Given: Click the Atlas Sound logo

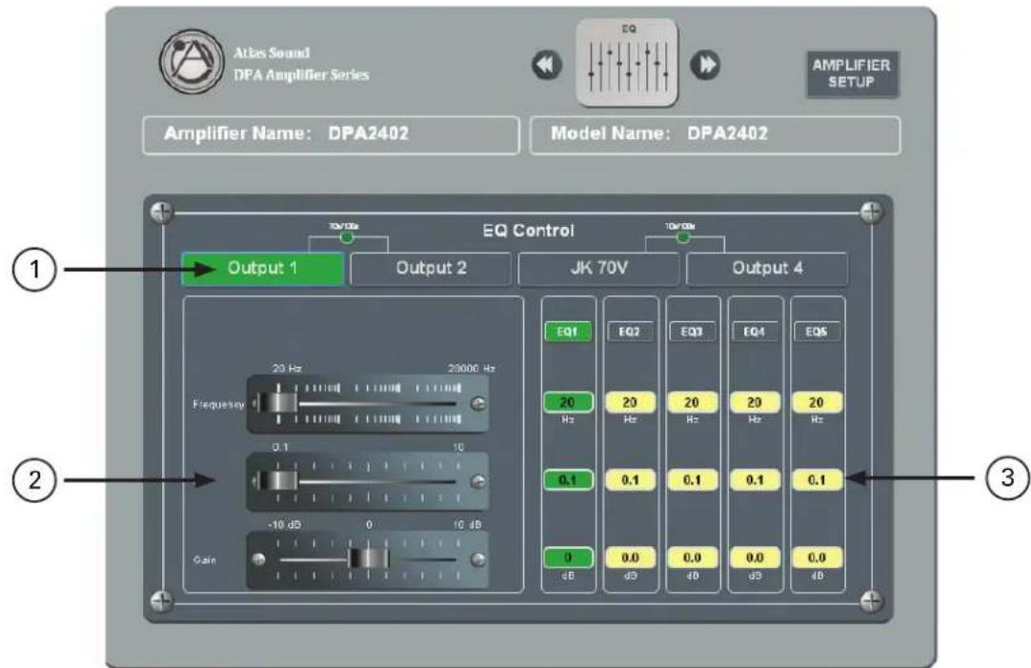Looking at the screenshot, I should tap(192, 62).
